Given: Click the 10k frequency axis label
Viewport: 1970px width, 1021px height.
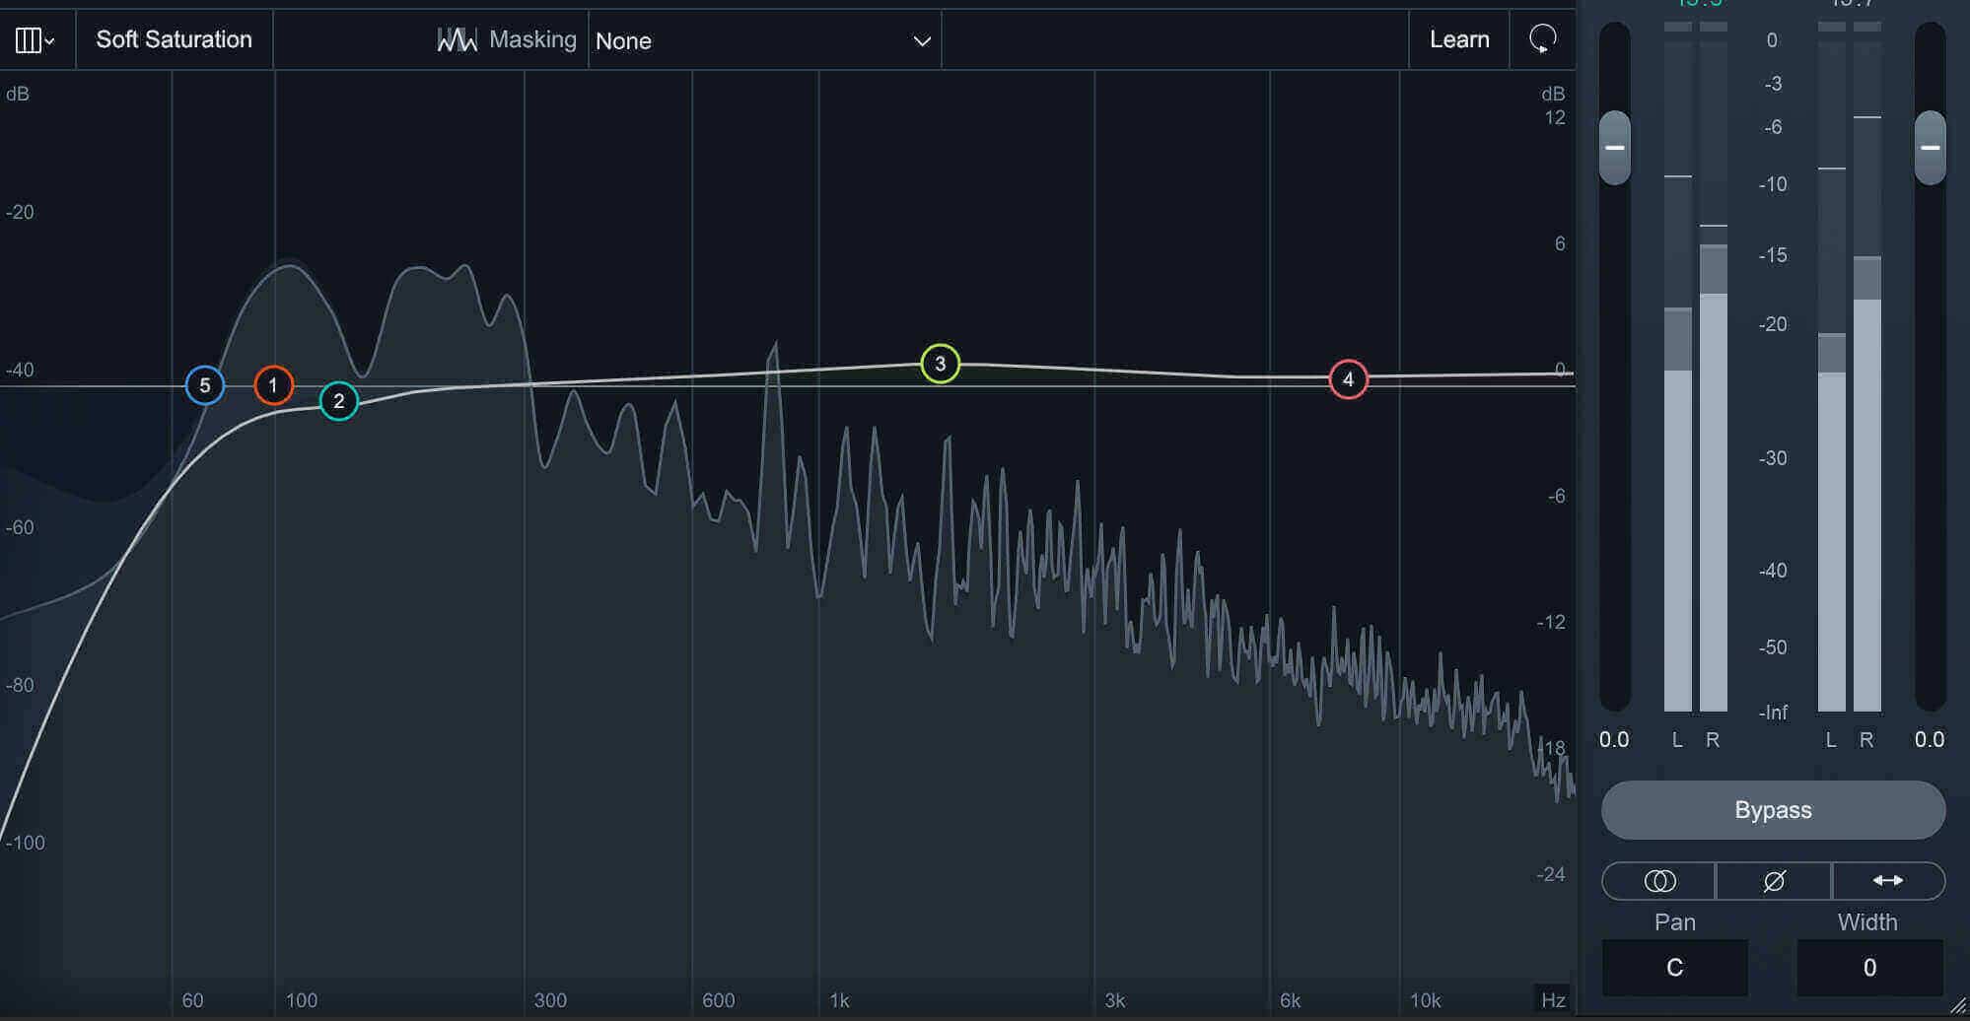Looking at the screenshot, I should 1425,1000.
